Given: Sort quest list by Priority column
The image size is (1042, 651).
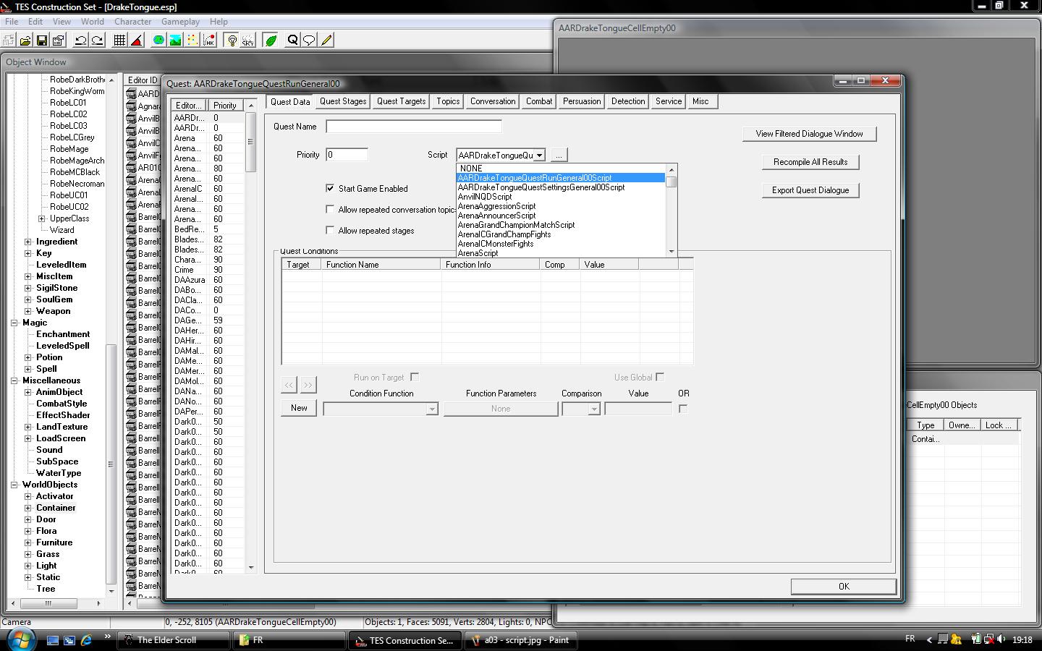Looking at the screenshot, I should pos(225,105).
